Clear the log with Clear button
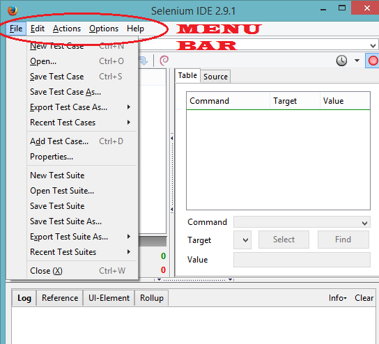This screenshot has width=379, height=344. [x=364, y=298]
